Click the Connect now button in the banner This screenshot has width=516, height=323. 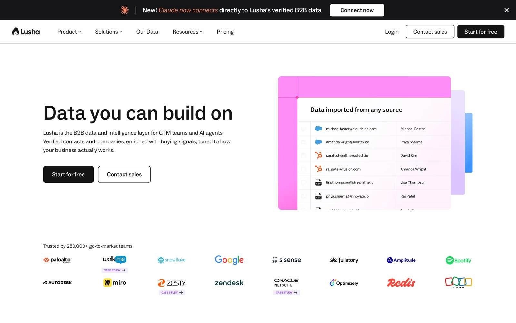(x=357, y=10)
